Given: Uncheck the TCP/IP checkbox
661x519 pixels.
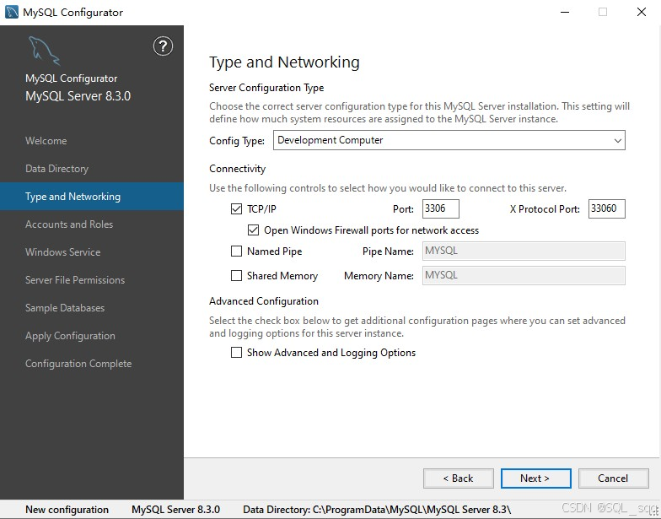Looking at the screenshot, I should 236,209.
